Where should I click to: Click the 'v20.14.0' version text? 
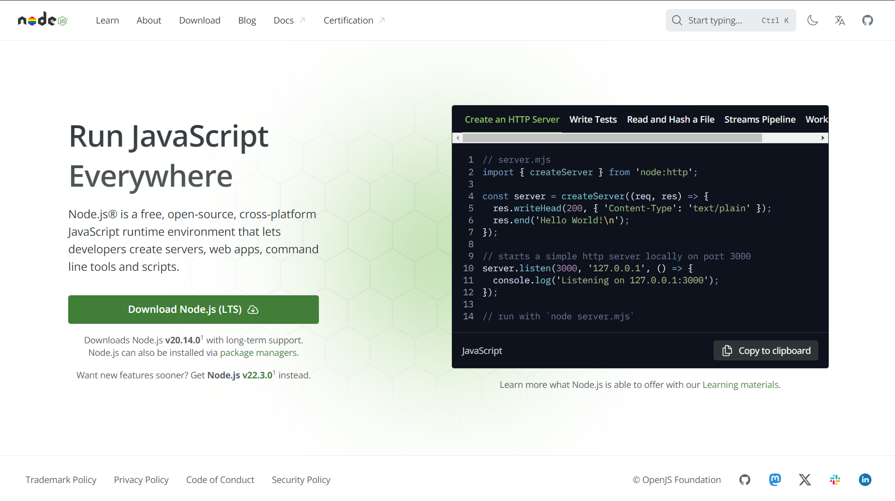(183, 340)
